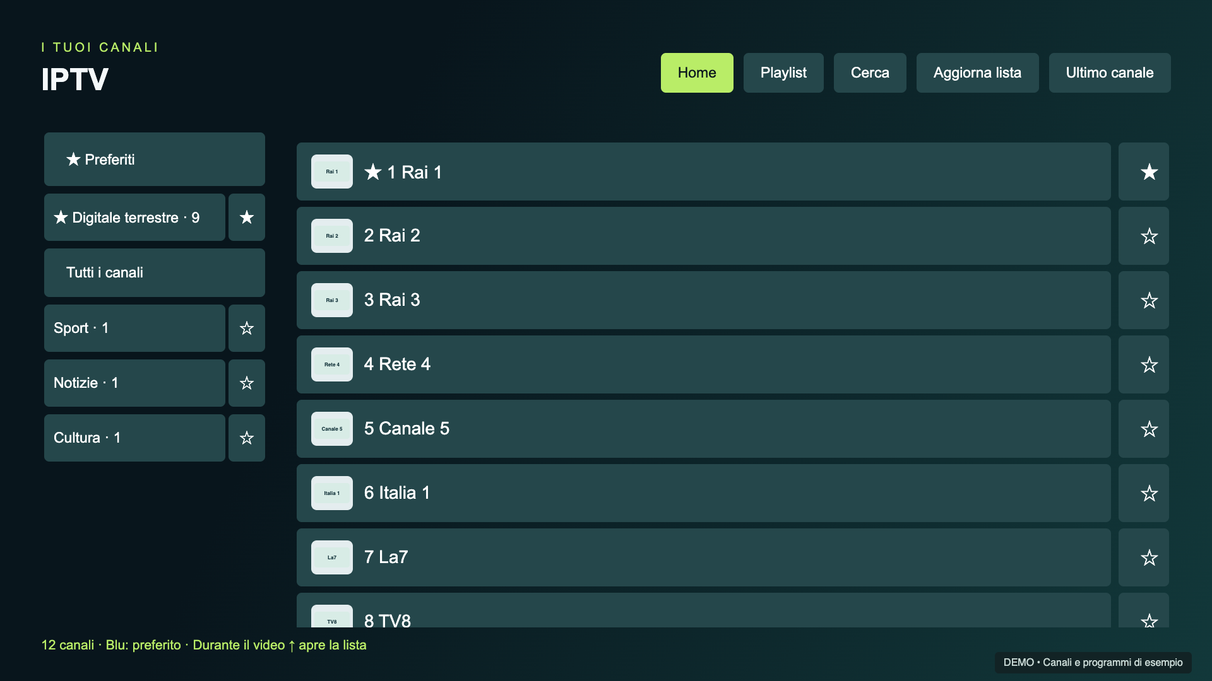Play channel 4 Rete 4
Screen dimensions: 1212x681
tap(703, 364)
